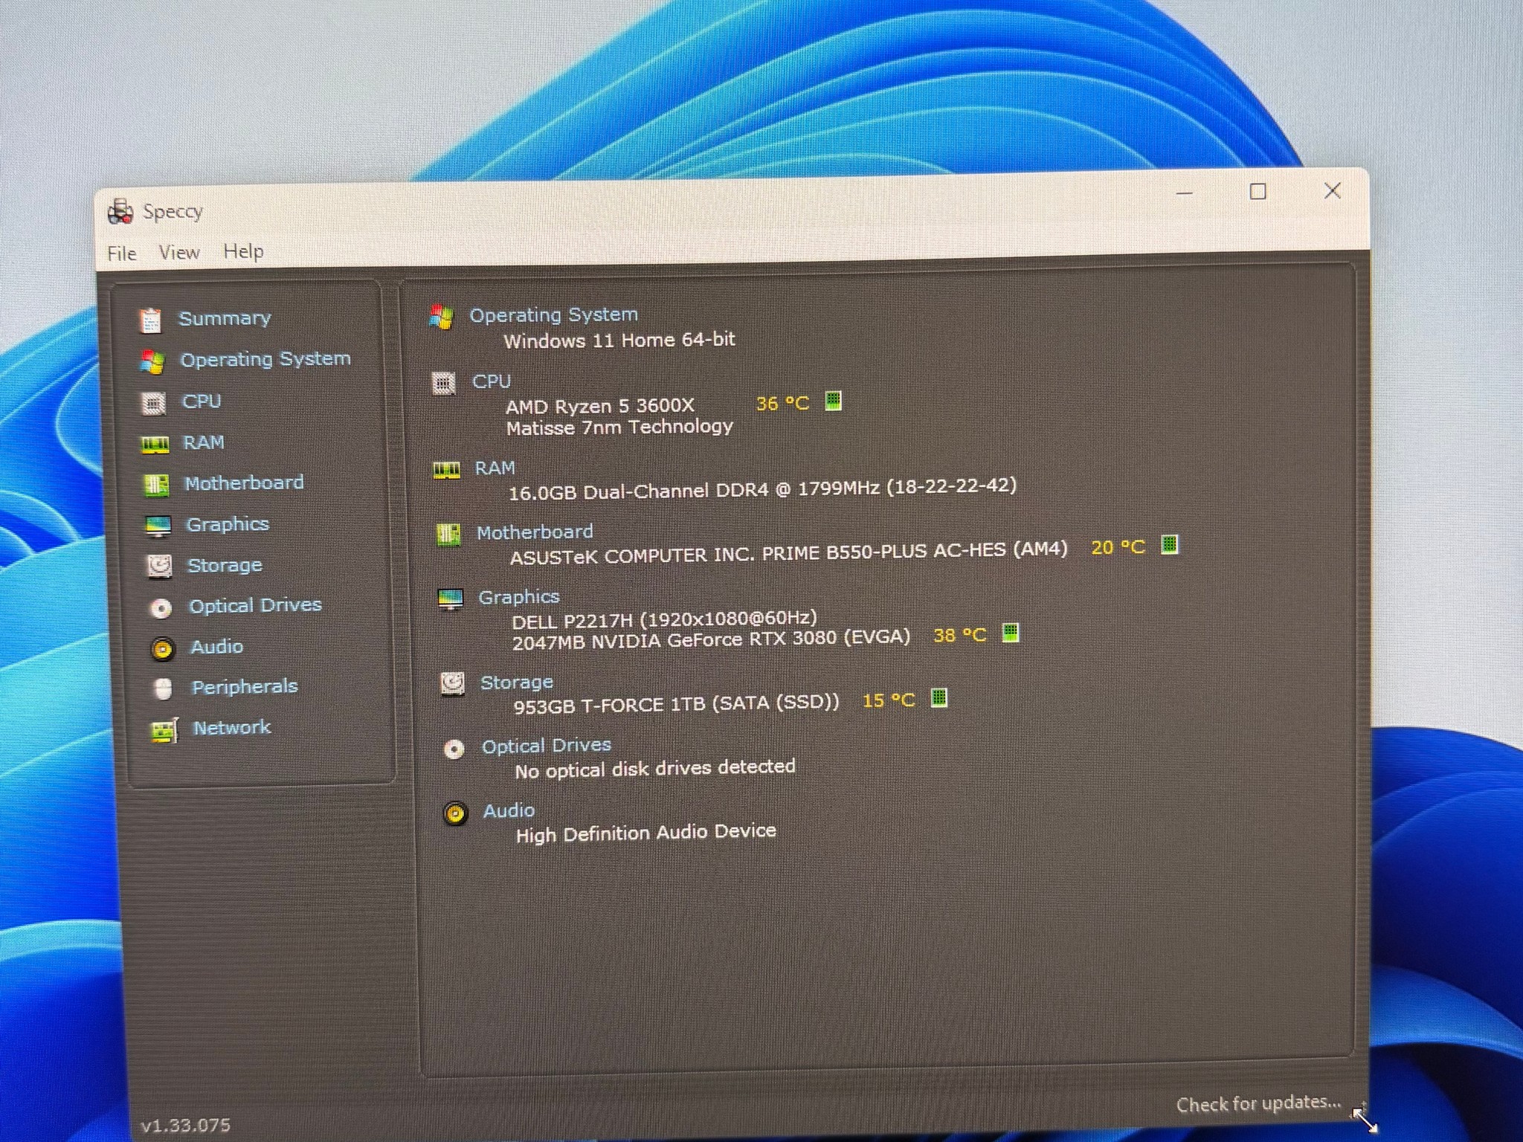This screenshot has height=1142, width=1523.
Task: Click the Optical Drives disc icon in sidebar
Action: coord(161,608)
